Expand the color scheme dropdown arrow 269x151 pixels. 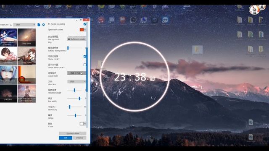click(x=85, y=30)
